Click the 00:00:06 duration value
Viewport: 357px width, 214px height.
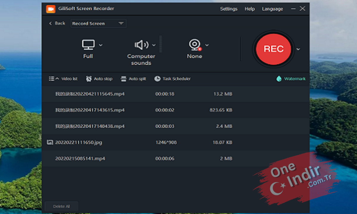click(165, 158)
